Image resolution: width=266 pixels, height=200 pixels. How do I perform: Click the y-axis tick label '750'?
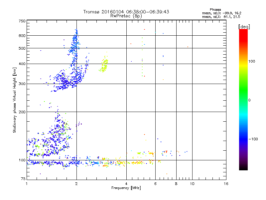pyautogui.click(x=22, y=21)
